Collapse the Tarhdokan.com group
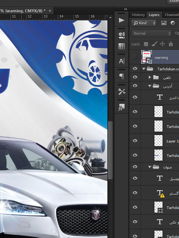The image size is (179, 238). 144,69
